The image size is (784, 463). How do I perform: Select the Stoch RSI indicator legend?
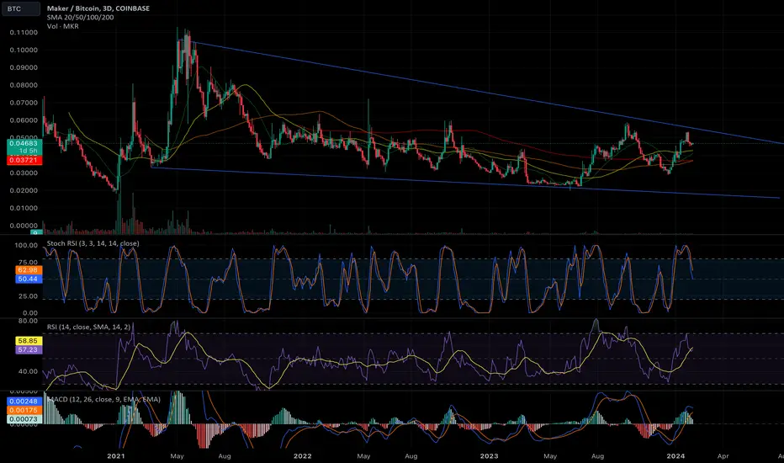click(93, 243)
